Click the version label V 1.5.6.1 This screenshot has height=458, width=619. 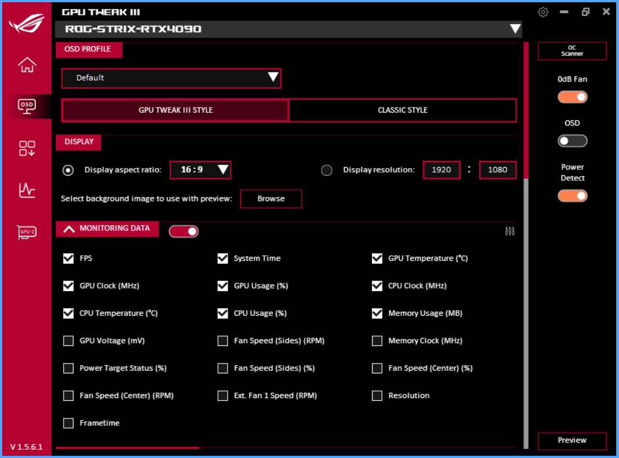click(x=26, y=447)
